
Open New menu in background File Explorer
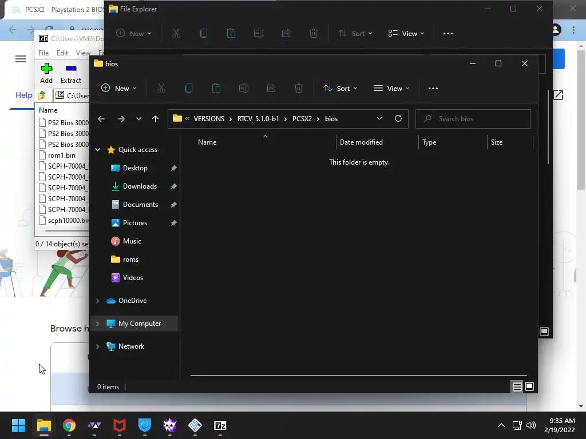[x=133, y=34]
